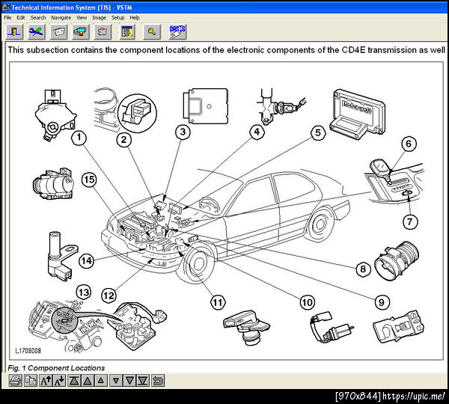Move down one line with small down triangle
Image resolution: width=449 pixels, height=404 pixels.
(116, 381)
